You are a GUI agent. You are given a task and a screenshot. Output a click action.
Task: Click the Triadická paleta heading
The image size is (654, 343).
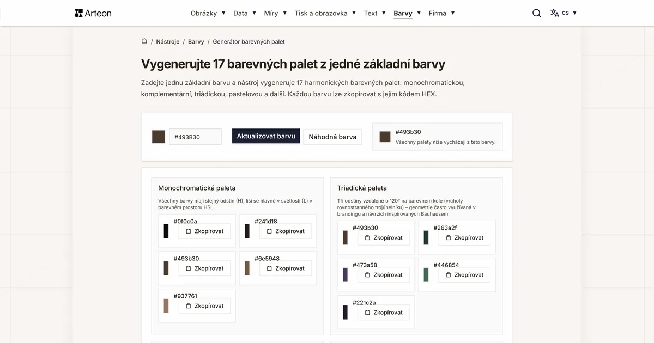coord(362,188)
